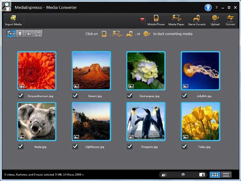The height and width of the screenshot is (181, 241).
Task: Open the Upload option in toolbar
Action: pos(215,20)
